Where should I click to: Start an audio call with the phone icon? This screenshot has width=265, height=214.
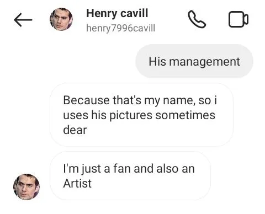point(197,19)
